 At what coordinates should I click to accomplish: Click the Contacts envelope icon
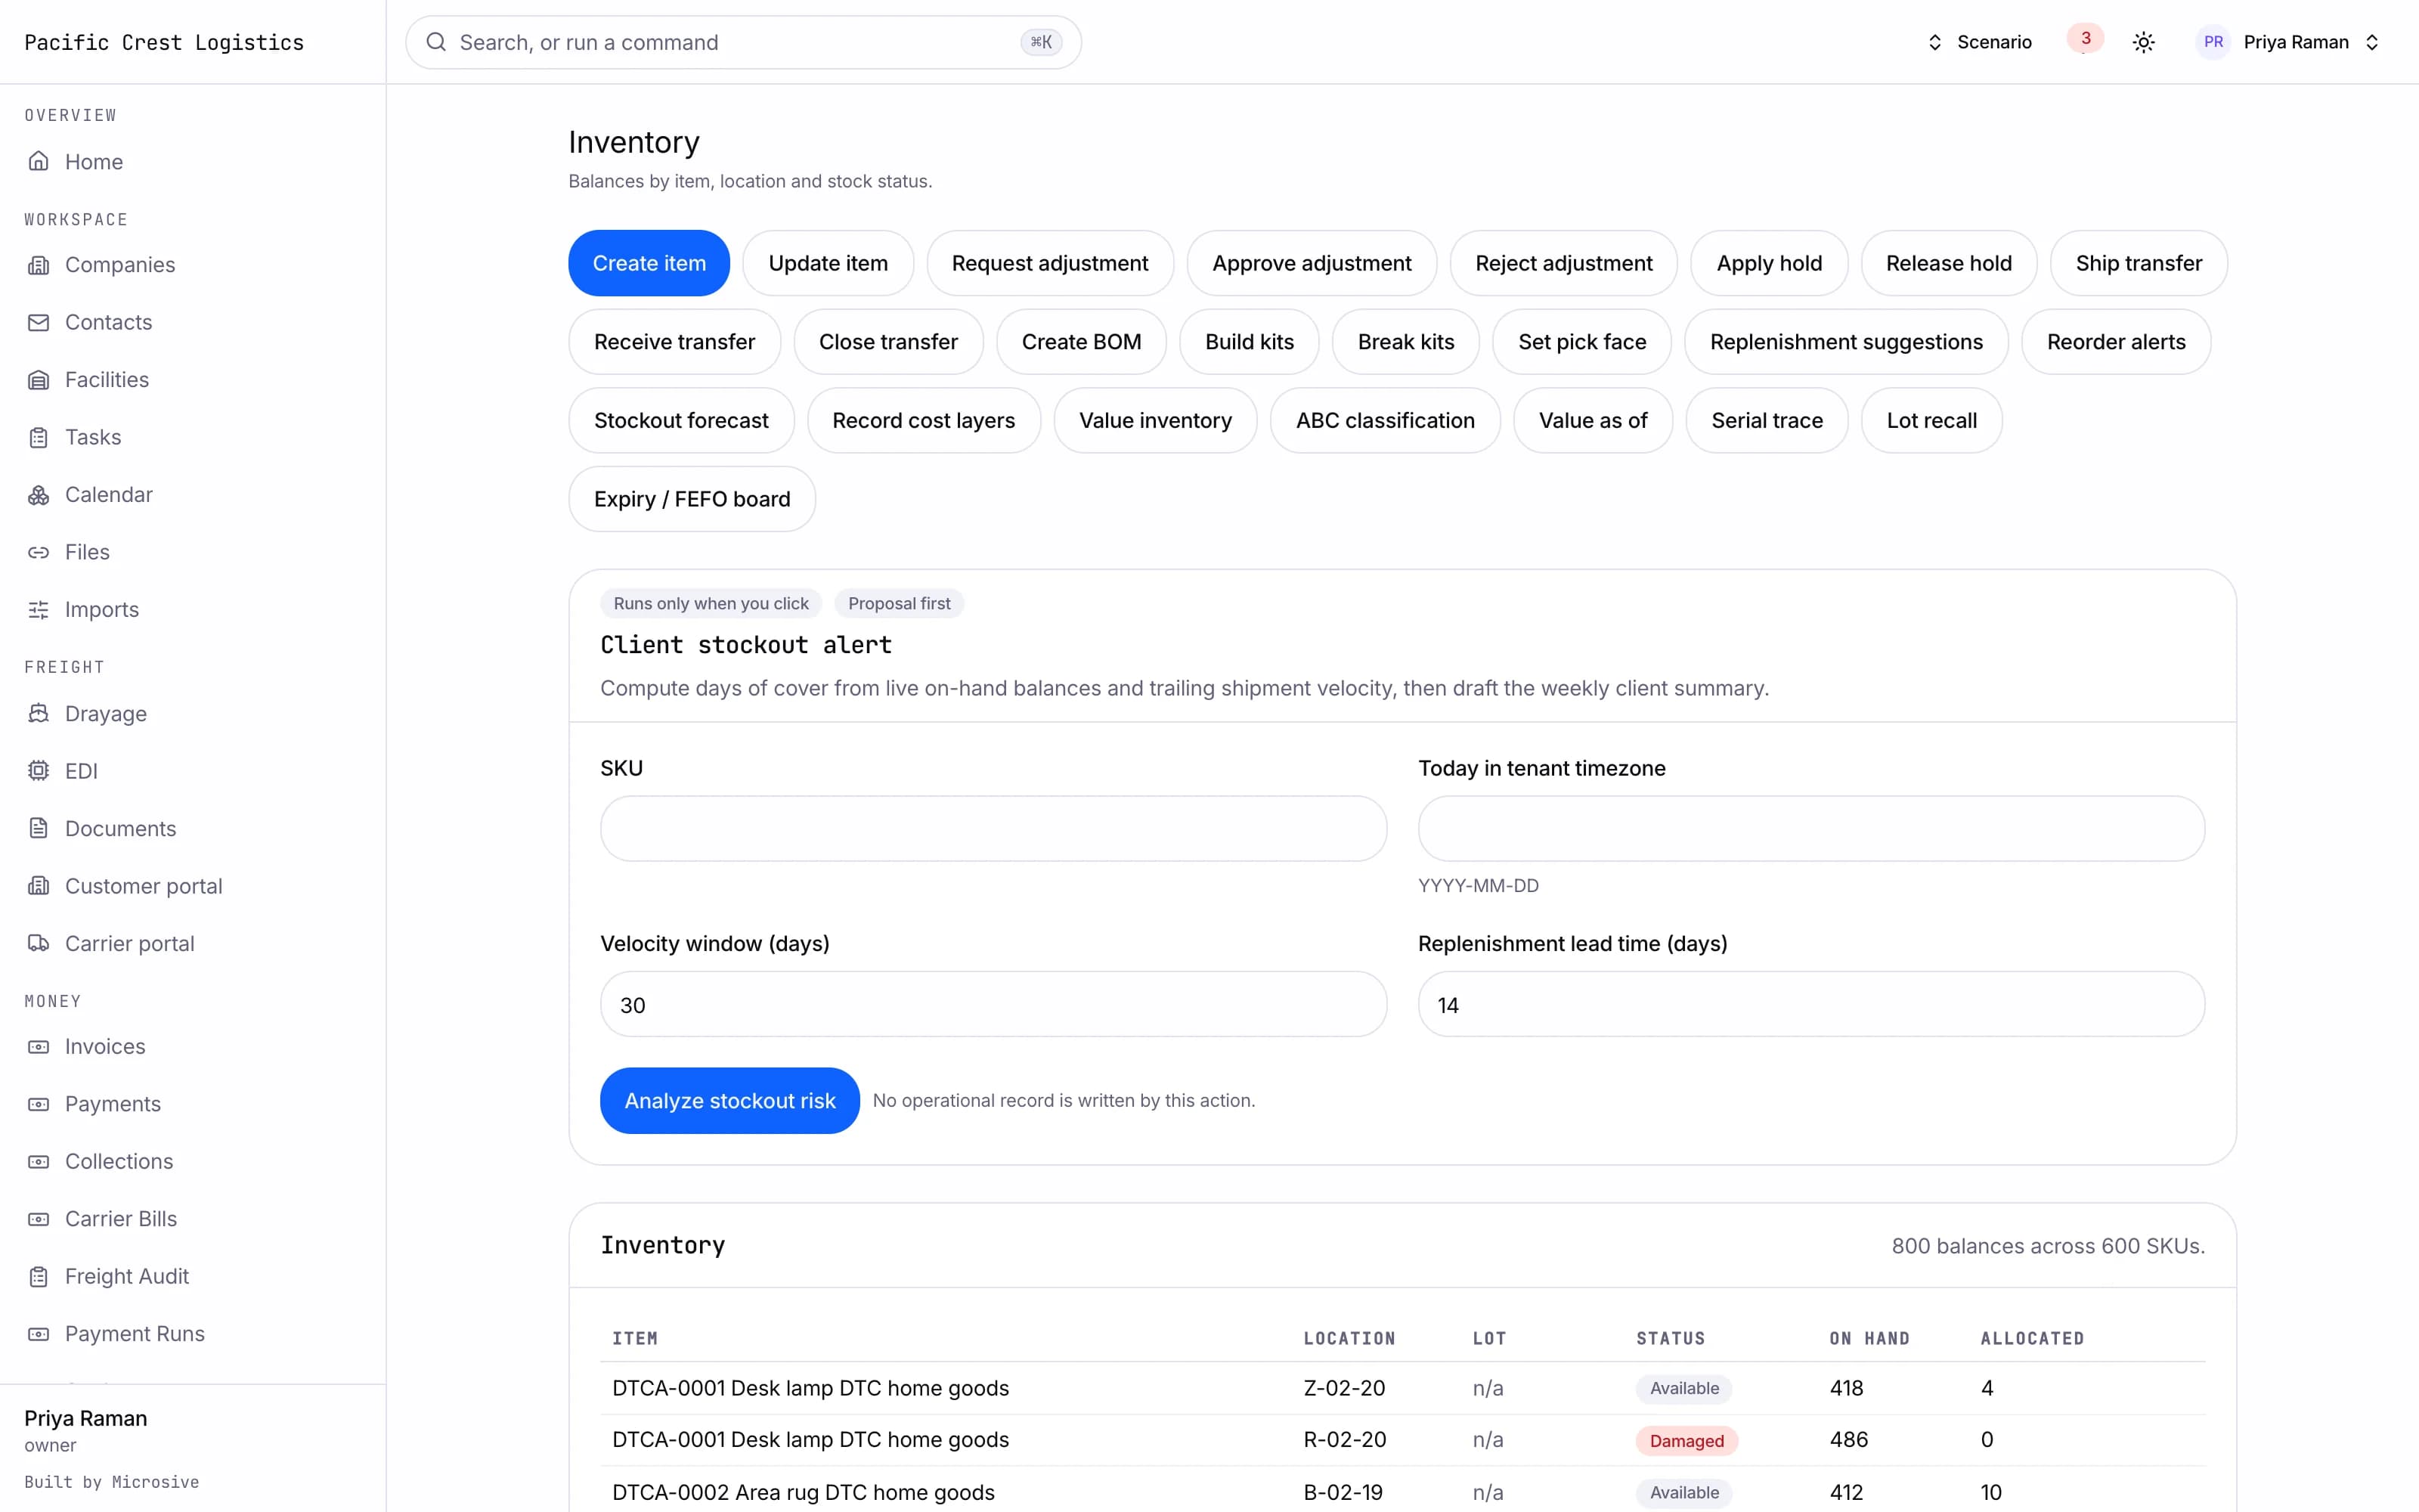tap(38, 322)
